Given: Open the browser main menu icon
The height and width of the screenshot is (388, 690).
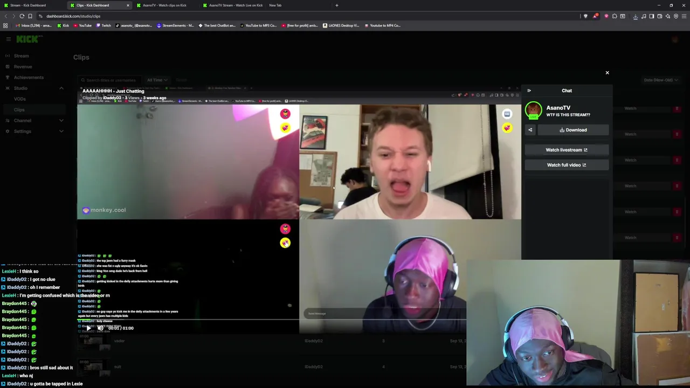Looking at the screenshot, I should (x=685, y=16).
